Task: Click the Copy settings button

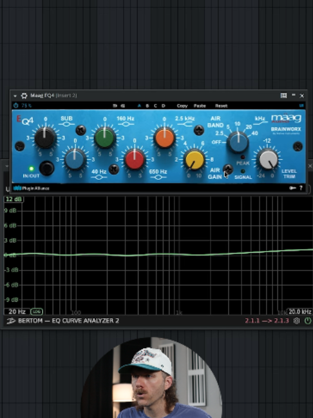Action: 182,106
